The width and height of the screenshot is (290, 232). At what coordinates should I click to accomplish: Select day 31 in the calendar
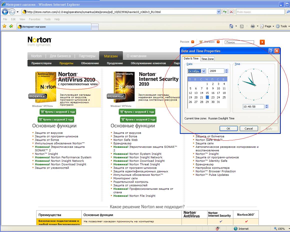coord(218,102)
